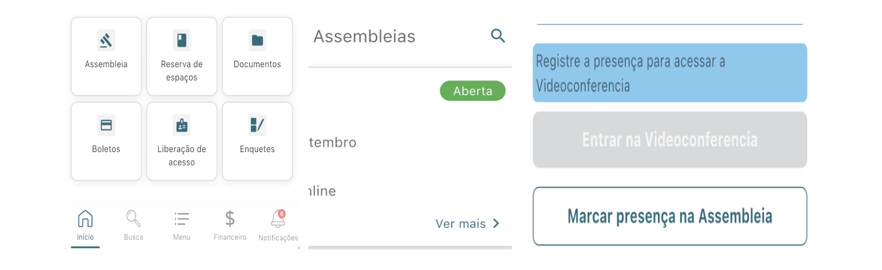This screenshot has width=882, height=270.
Task: Open the Documentos folder icon
Action: point(257,40)
